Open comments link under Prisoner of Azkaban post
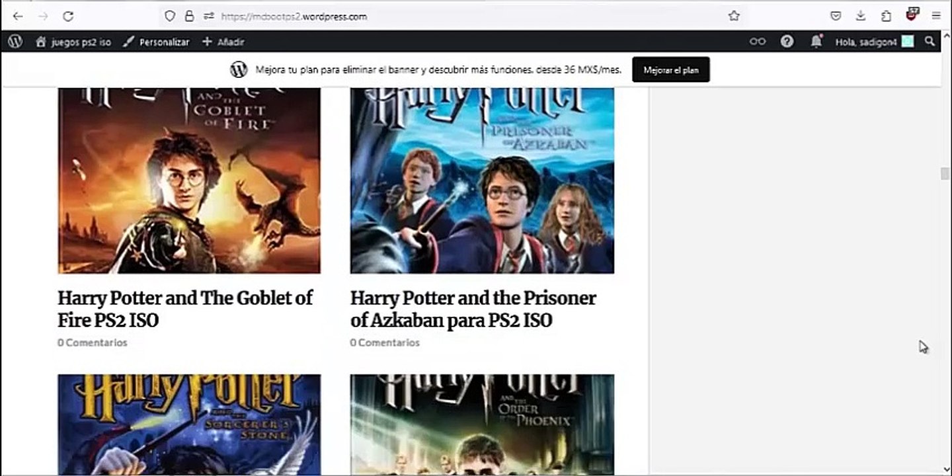The width and height of the screenshot is (952, 476). pyautogui.click(x=385, y=342)
